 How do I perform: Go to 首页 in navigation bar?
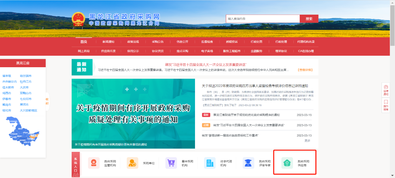(84, 42)
